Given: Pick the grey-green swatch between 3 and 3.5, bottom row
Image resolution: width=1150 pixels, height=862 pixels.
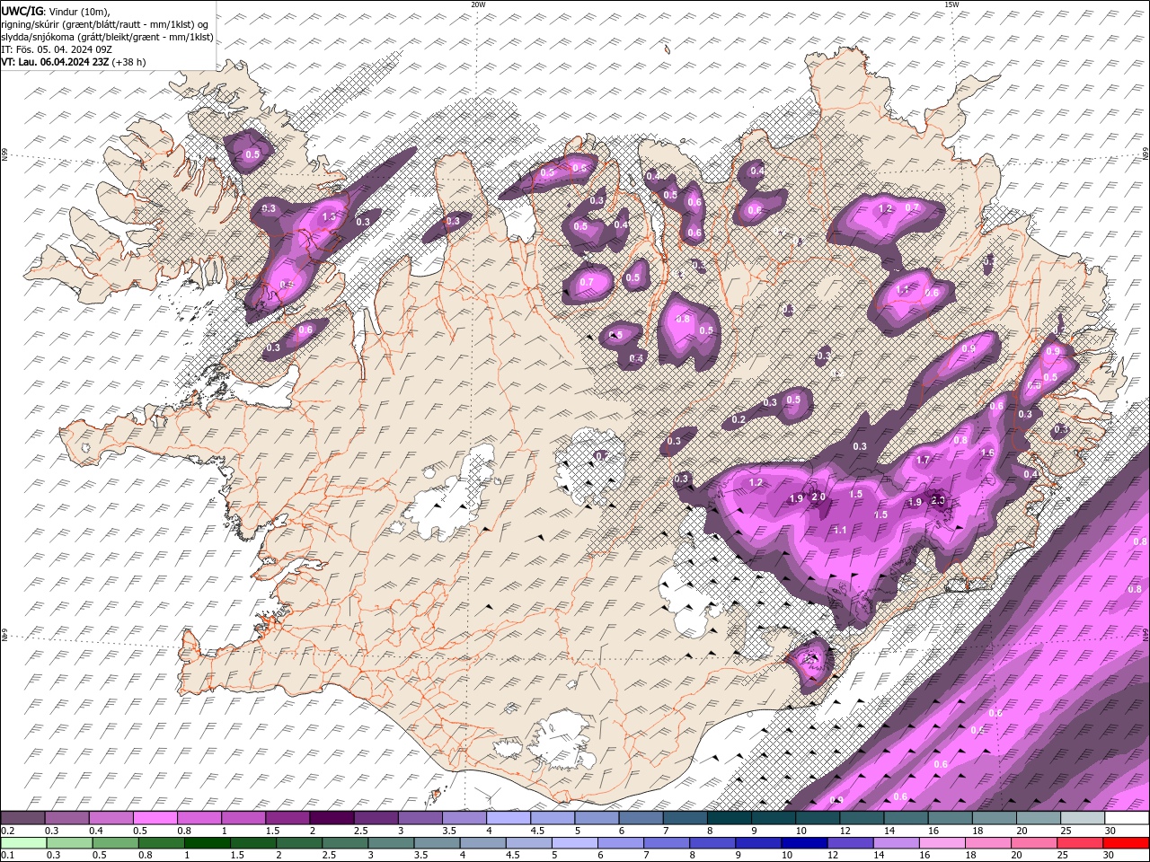Looking at the screenshot, I should click(x=391, y=842).
